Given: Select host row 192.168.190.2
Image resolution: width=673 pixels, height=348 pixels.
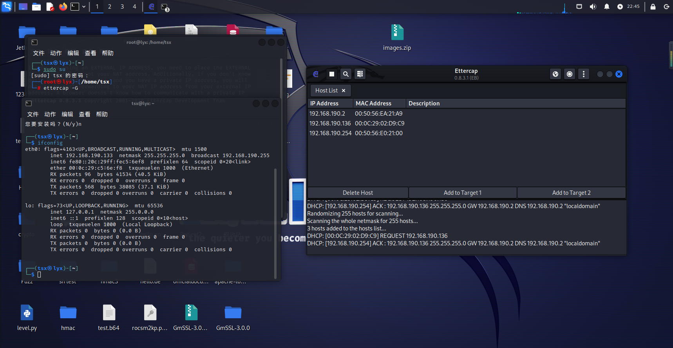Looking at the screenshot, I should [x=467, y=114].
